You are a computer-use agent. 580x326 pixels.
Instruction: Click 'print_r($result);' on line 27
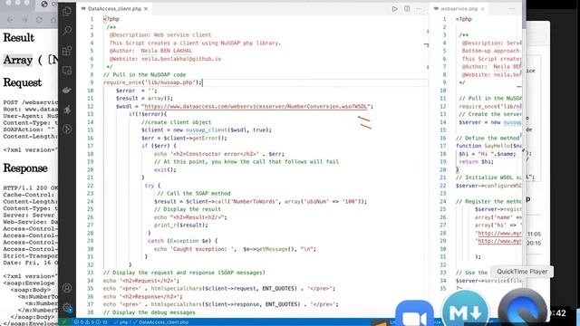pos(181,225)
